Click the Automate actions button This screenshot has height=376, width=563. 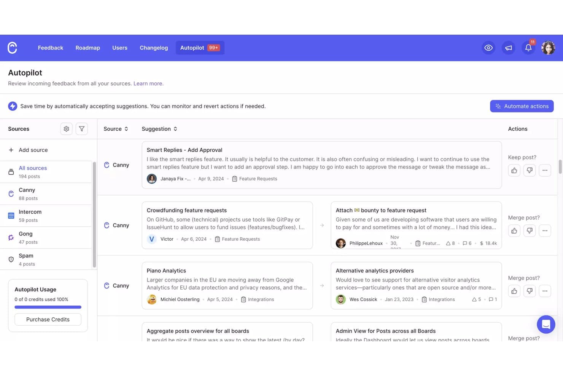(x=522, y=106)
